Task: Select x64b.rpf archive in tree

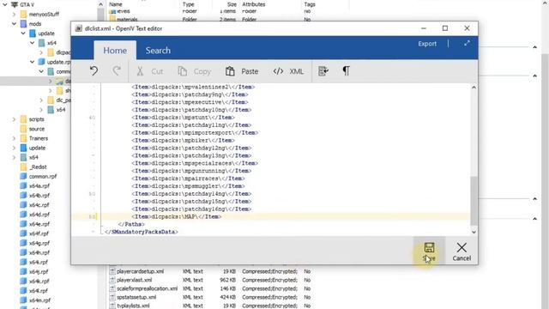Action: click(x=39, y=196)
